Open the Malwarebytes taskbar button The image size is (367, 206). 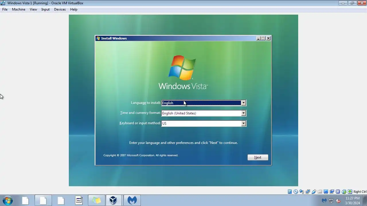point(132,200)
